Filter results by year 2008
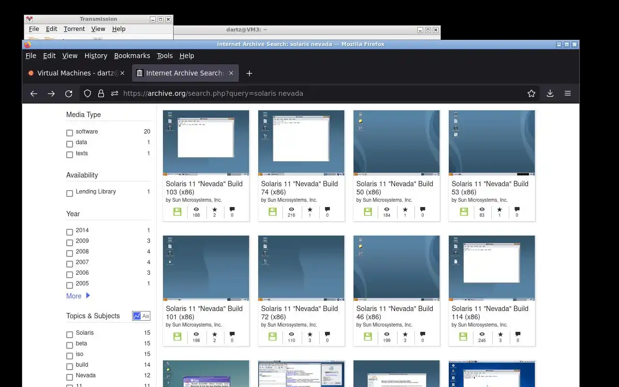 (x=70, y=253)
